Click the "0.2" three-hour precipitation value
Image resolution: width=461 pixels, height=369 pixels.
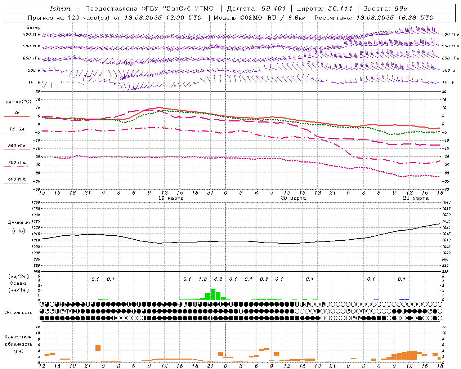(x=264, y=279)
